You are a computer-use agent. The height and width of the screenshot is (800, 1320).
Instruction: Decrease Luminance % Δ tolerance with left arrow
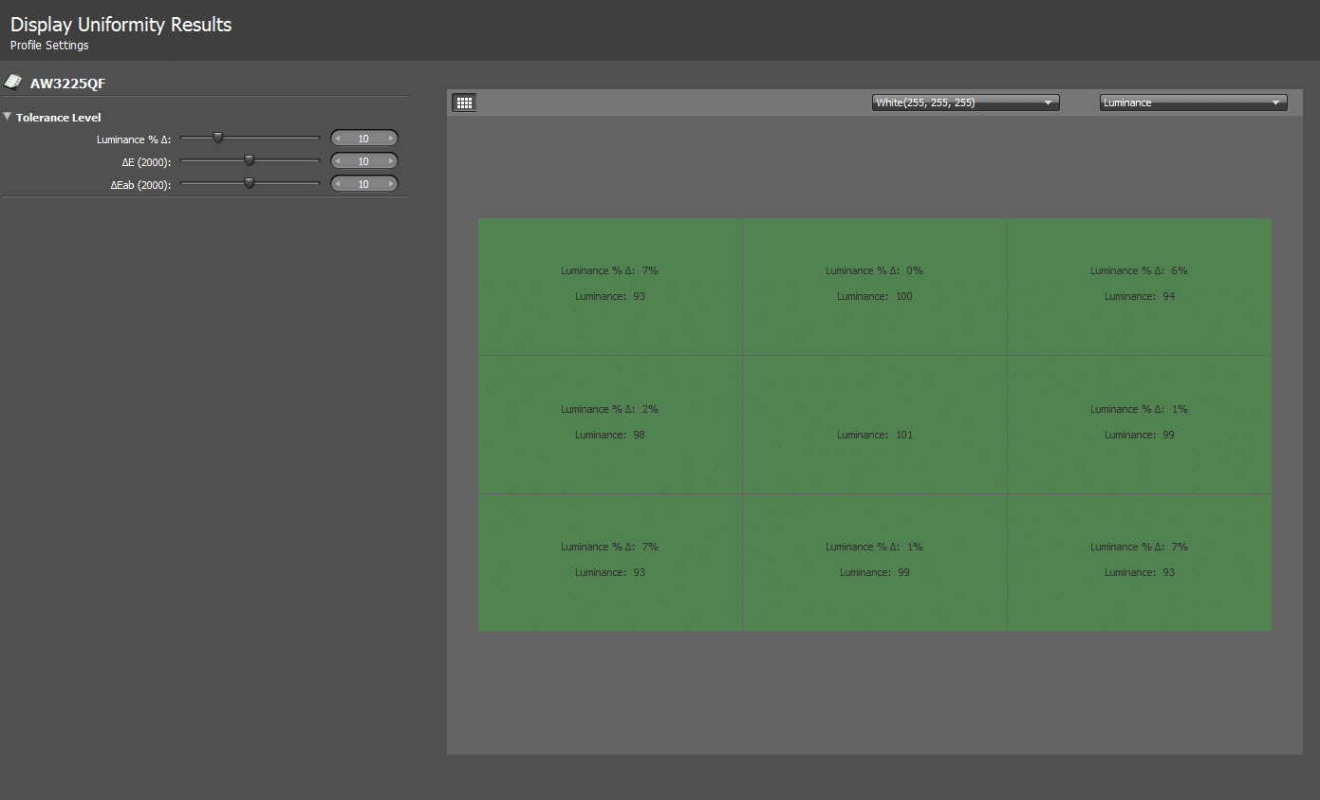point(337,139)
